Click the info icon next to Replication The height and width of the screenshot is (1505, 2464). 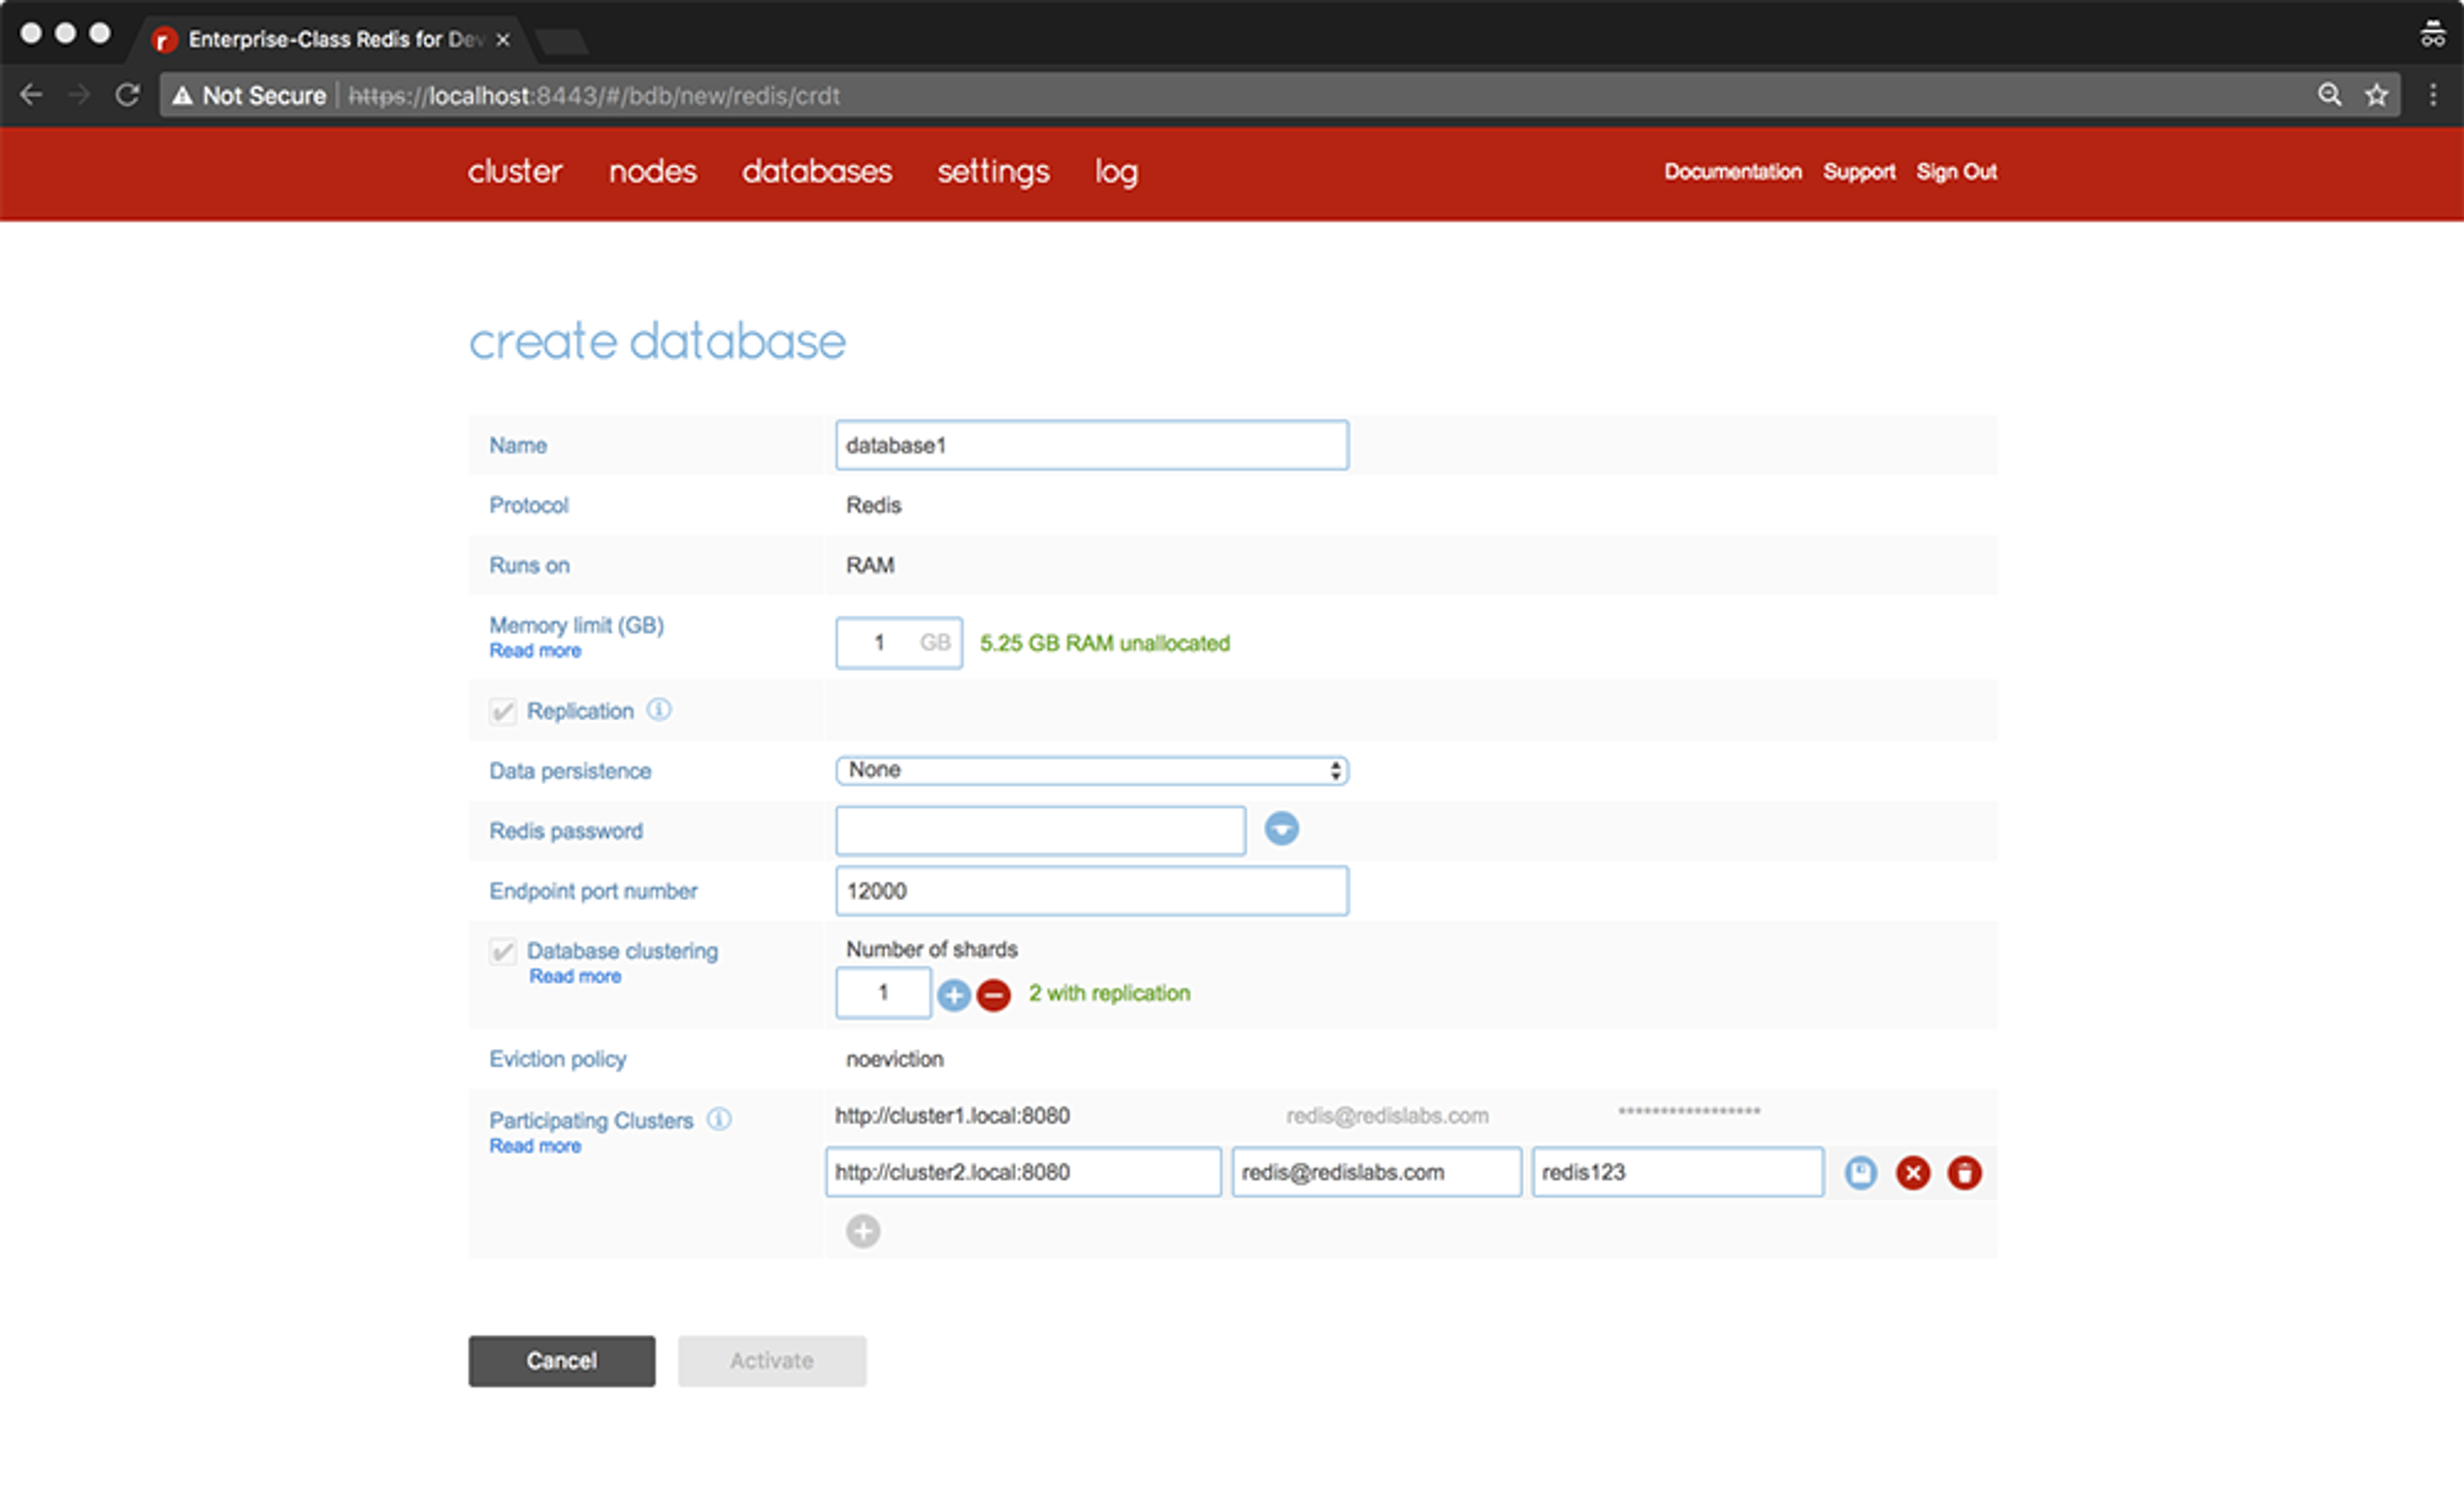point(659,710)
